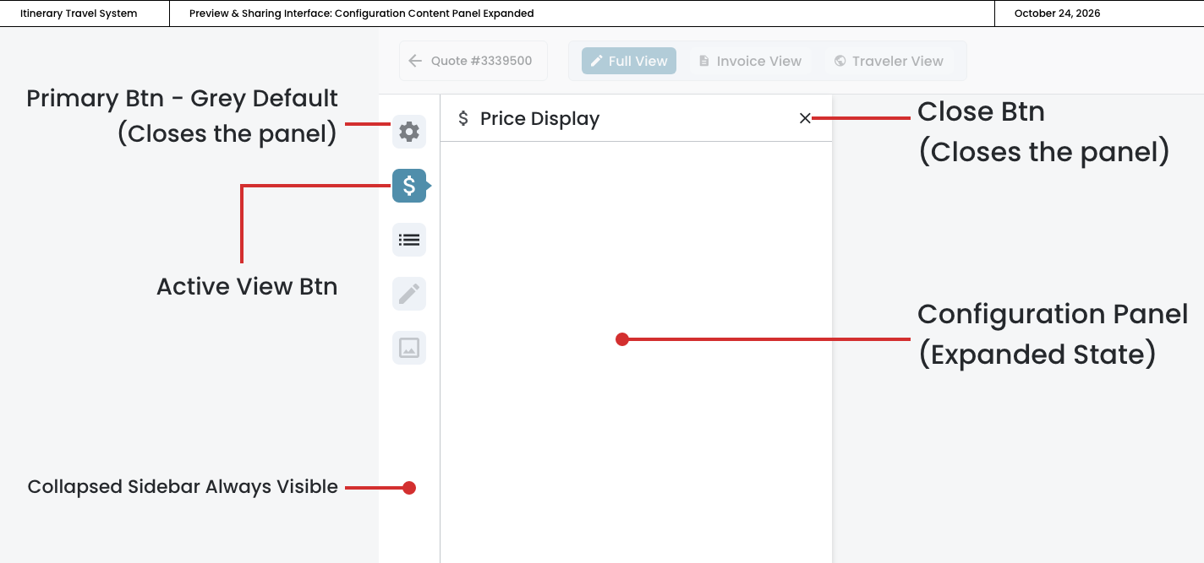Click the Itinerary Travel System header text
The image size is (1204, 563).
coord(79,14)
